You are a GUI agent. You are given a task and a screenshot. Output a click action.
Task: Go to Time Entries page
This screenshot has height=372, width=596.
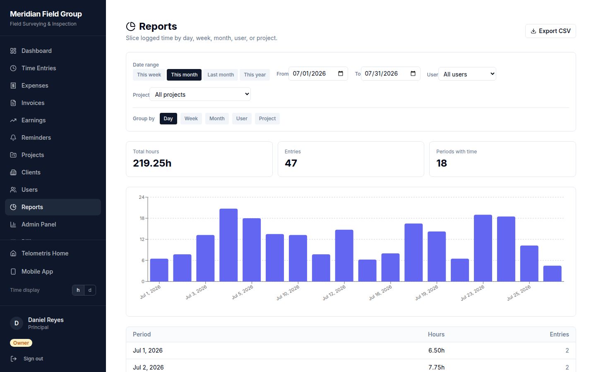[x=53, y=68]
